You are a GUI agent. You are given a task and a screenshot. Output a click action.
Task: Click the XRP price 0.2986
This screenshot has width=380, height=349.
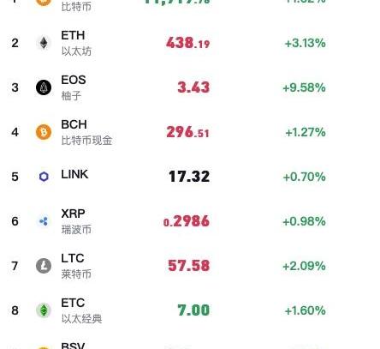[x=187, y=221]
